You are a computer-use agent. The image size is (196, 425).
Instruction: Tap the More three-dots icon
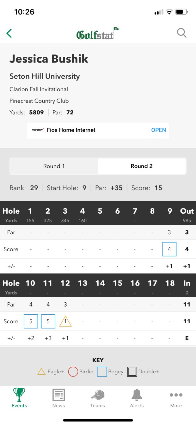pos(176,398)
